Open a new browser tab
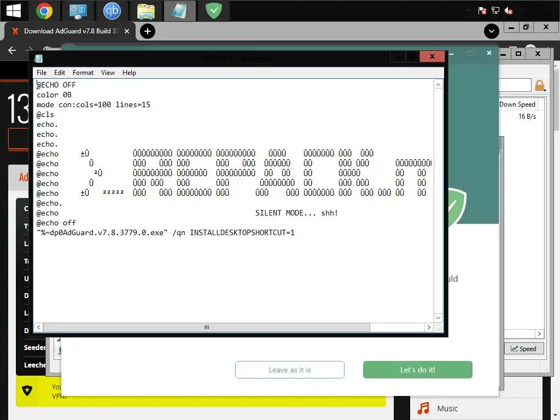Image resolution: width=560 pixels, height=420 pixels. (x=148, y=31)
